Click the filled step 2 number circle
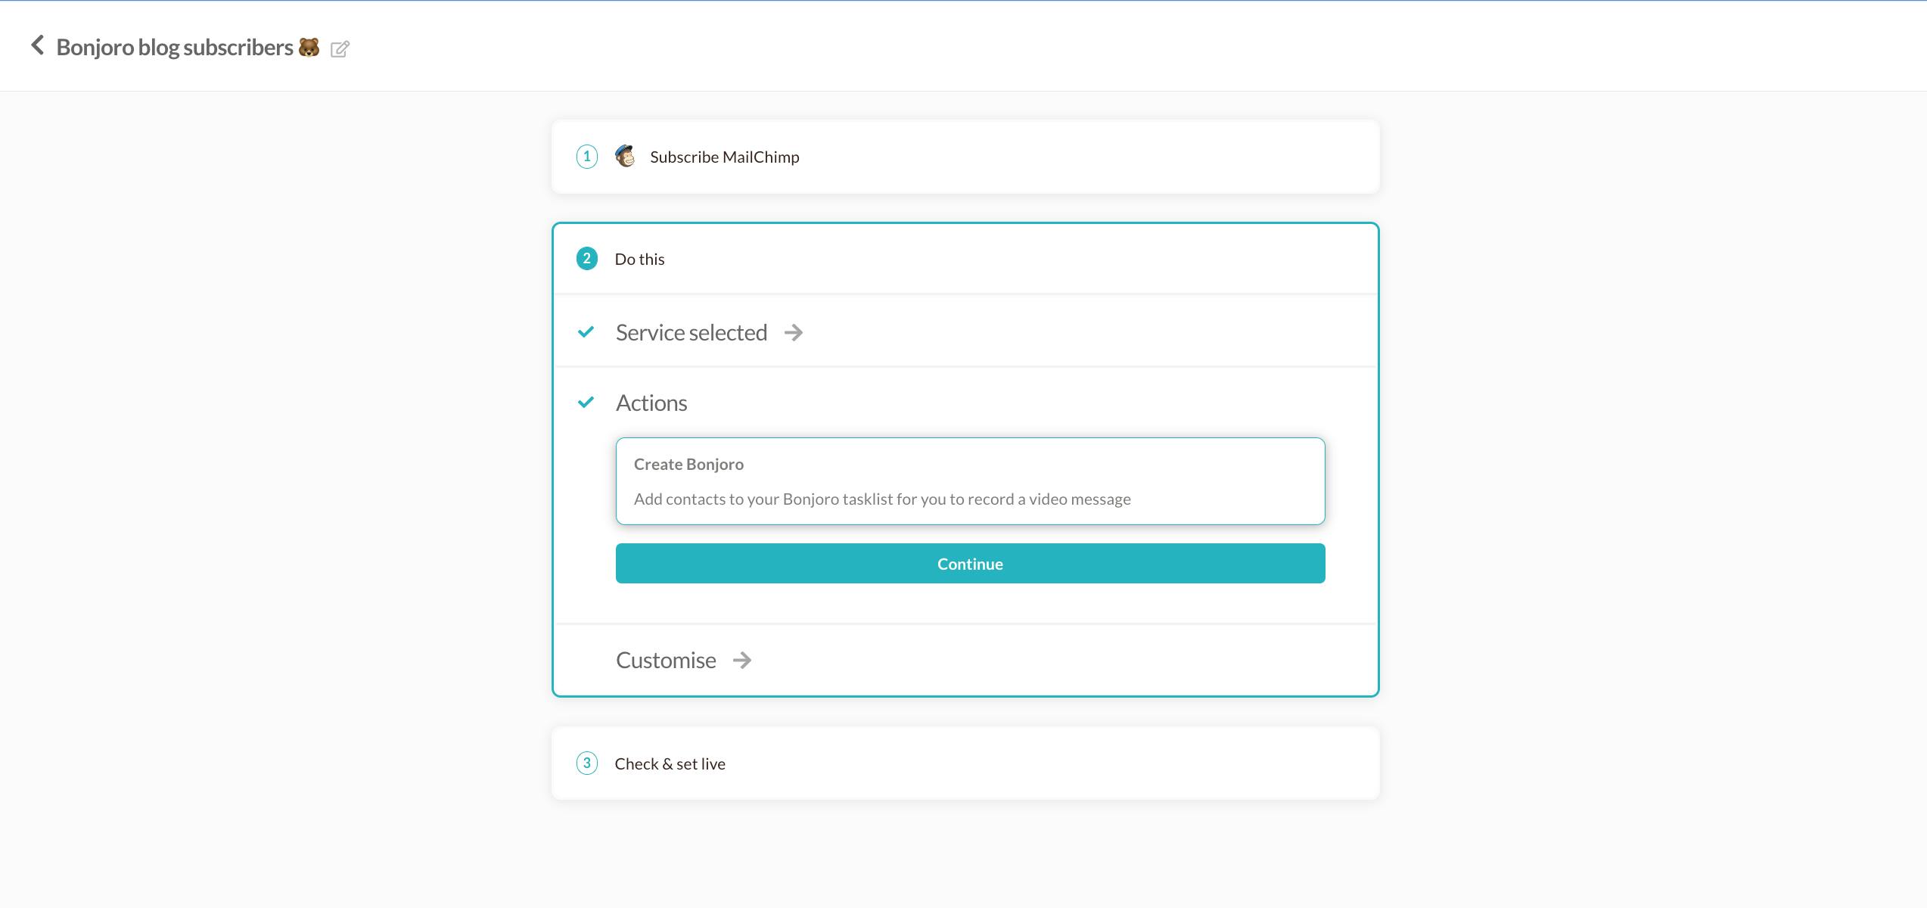 coord(587,259)
